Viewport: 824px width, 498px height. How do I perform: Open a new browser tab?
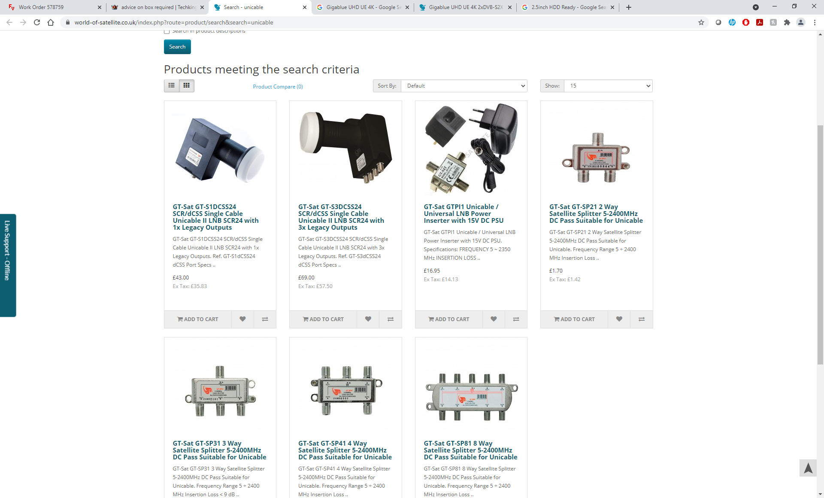click(629, 7)
